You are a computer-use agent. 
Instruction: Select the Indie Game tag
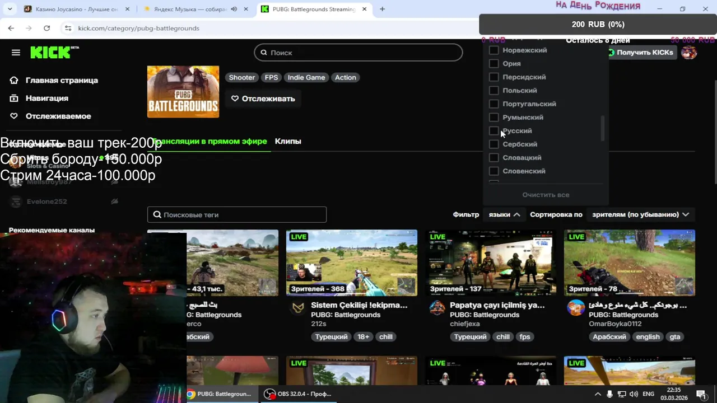click(306, 77)
